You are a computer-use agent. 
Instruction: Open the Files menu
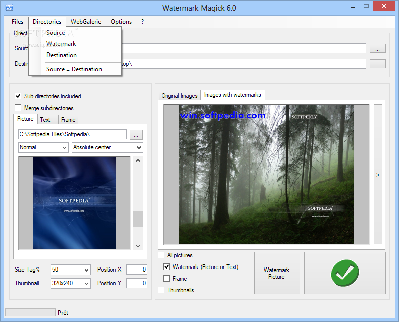17,22
